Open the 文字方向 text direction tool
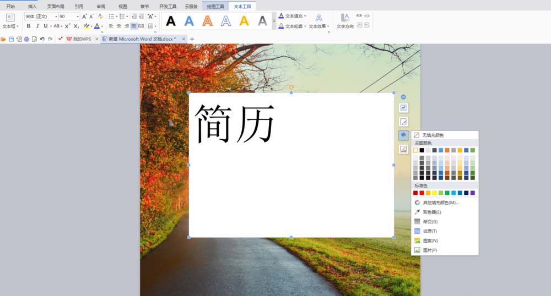The image size is (551, 296). click(345, 21)
